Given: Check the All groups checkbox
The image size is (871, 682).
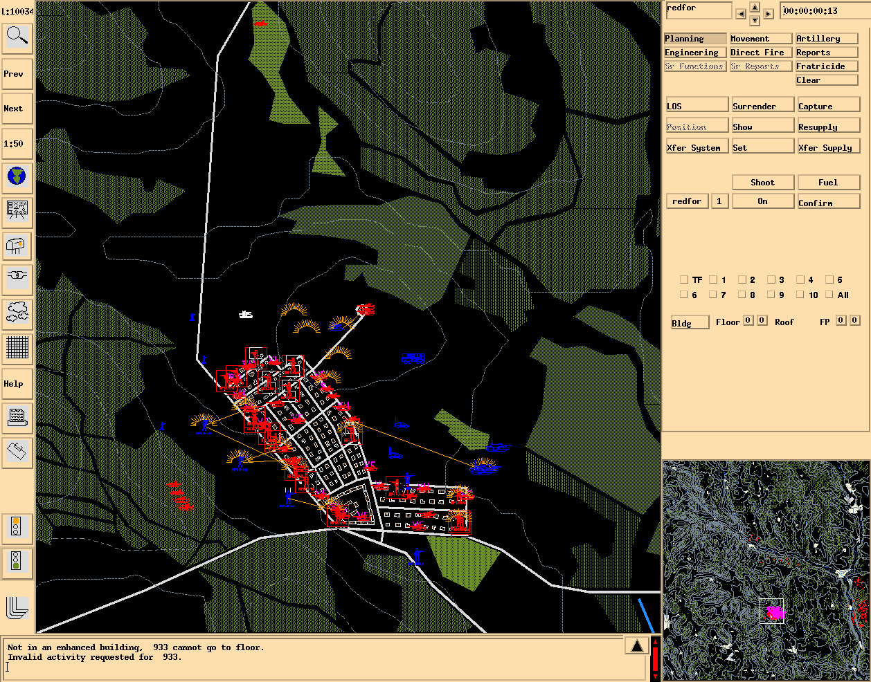Looking at the screenshot, I should click(829, 295).
